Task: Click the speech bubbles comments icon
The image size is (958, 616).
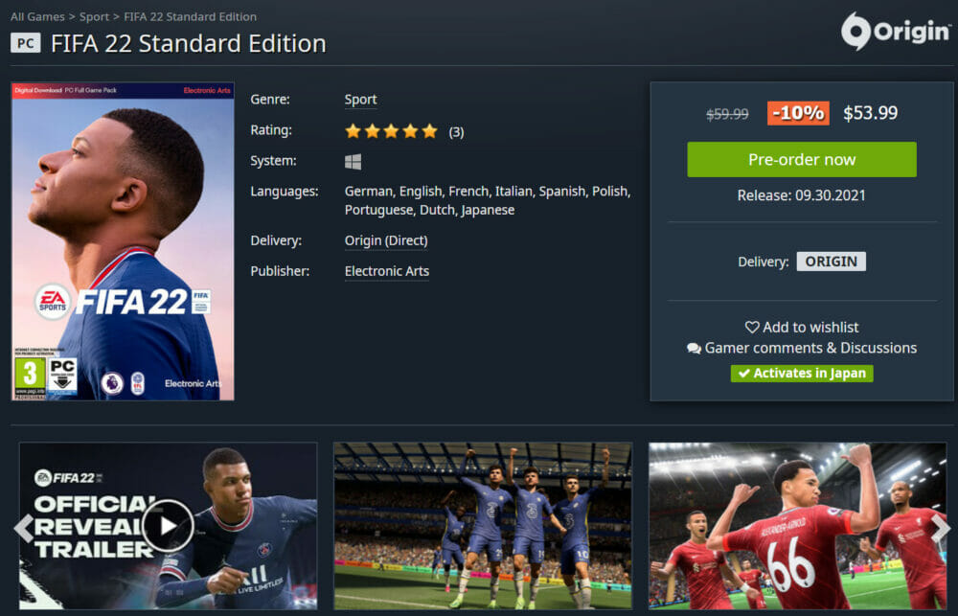Action: (694, 349)
